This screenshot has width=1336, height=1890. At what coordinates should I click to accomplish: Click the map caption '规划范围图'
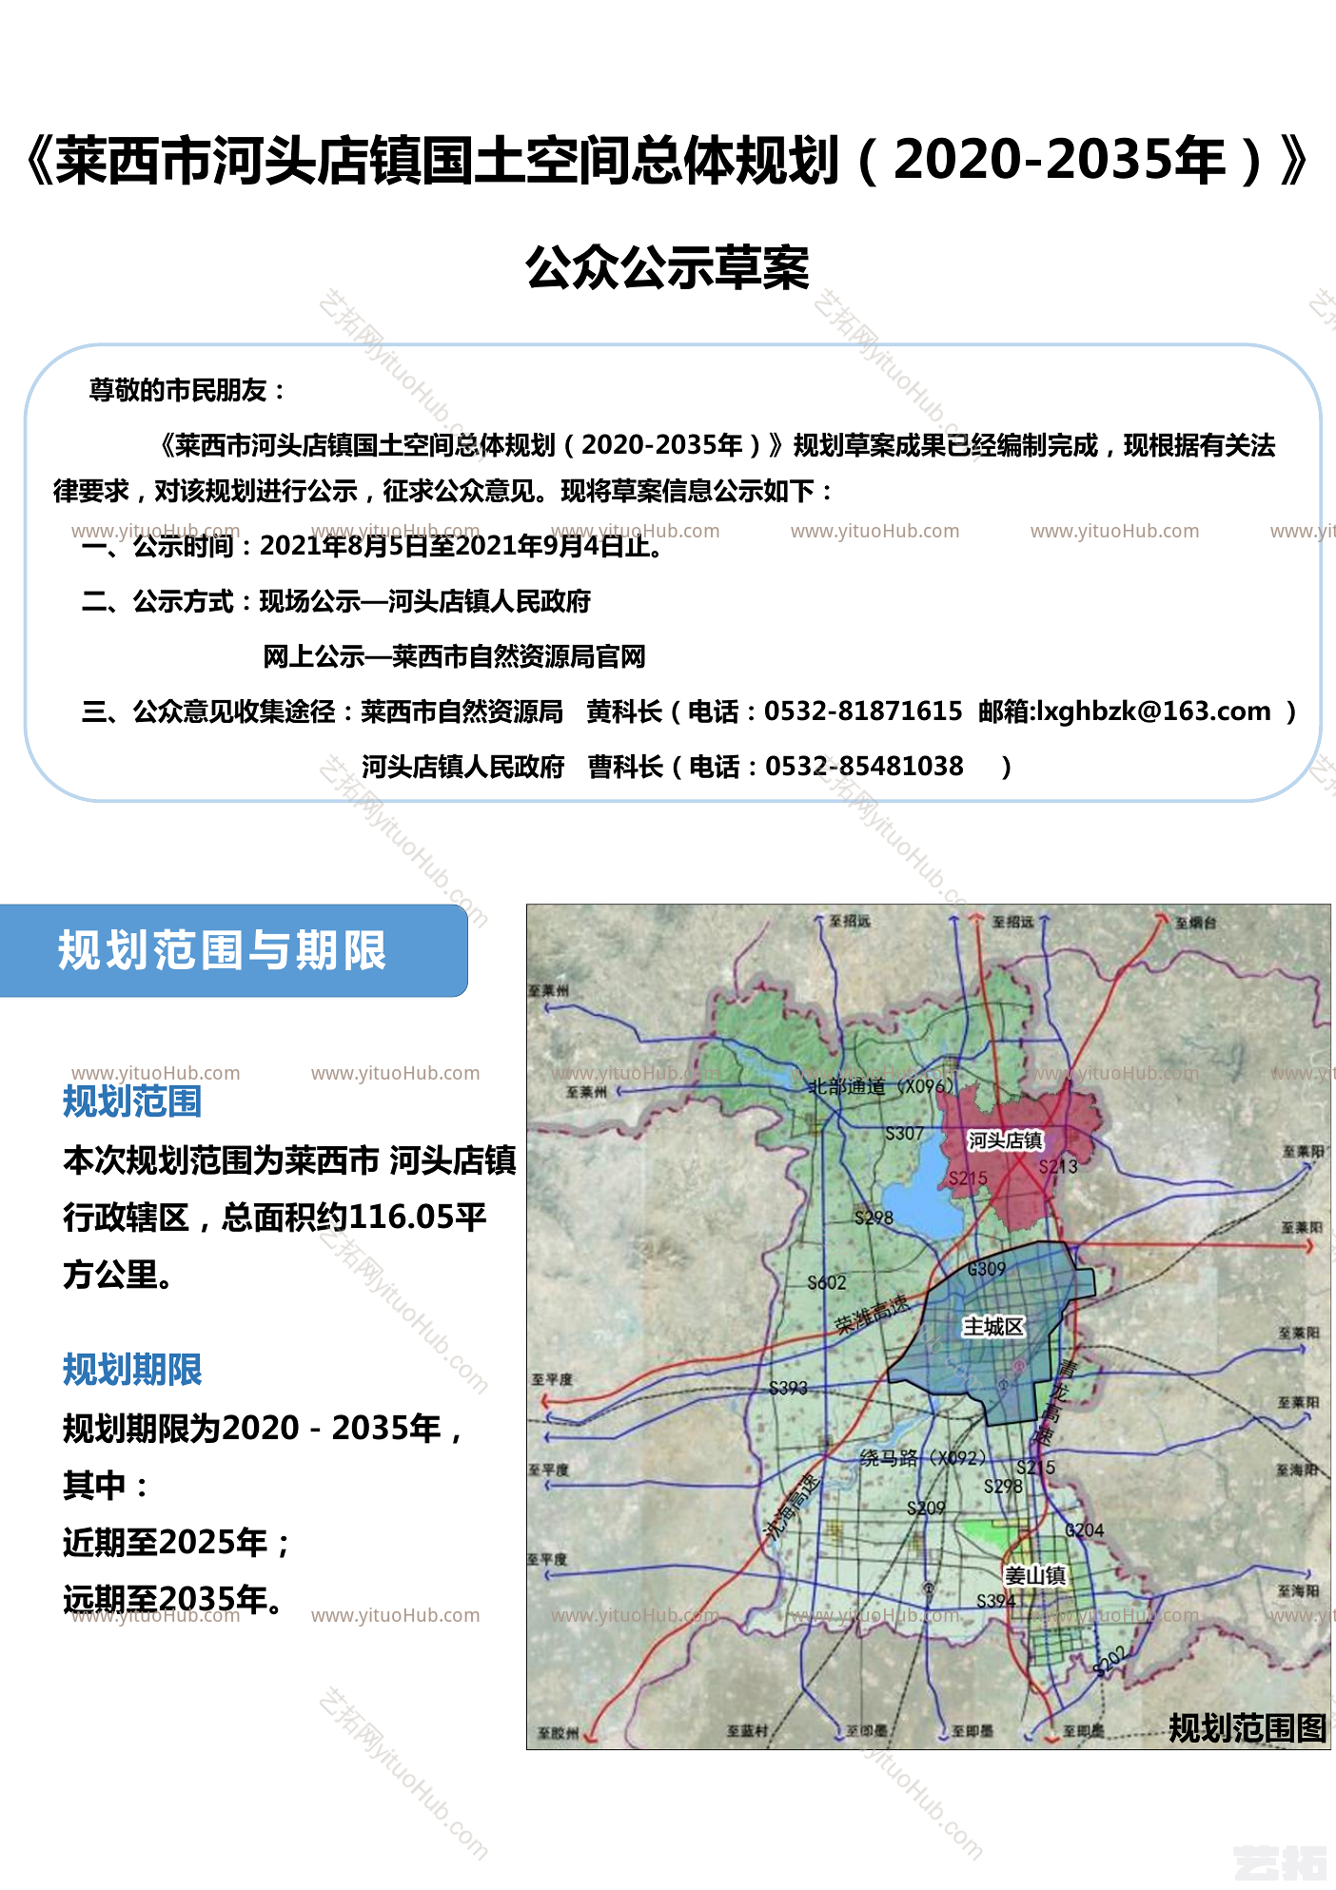coord(1248,1727)
